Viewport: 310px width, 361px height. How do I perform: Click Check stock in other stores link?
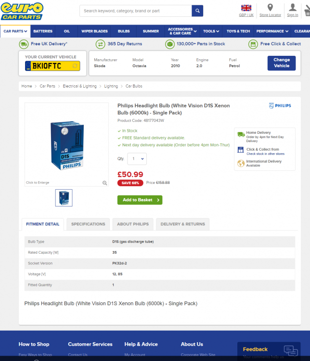[x=265, y=154]
